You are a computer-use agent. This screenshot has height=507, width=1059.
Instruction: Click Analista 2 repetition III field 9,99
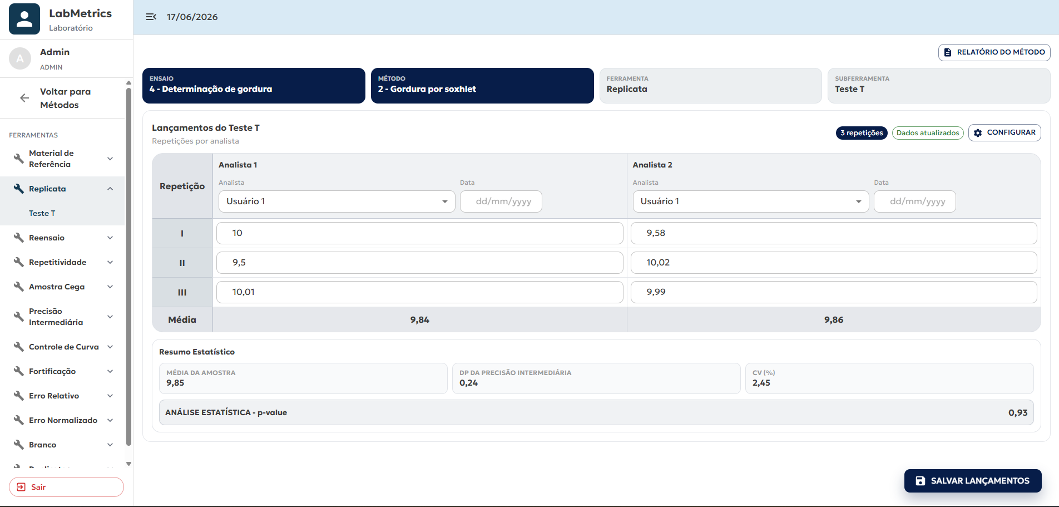click(834, 292)
